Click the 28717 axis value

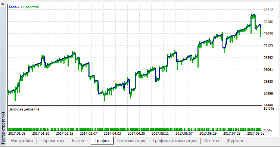tap(268, 10)
